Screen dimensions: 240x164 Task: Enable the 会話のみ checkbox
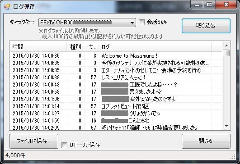tap(141, 22)
